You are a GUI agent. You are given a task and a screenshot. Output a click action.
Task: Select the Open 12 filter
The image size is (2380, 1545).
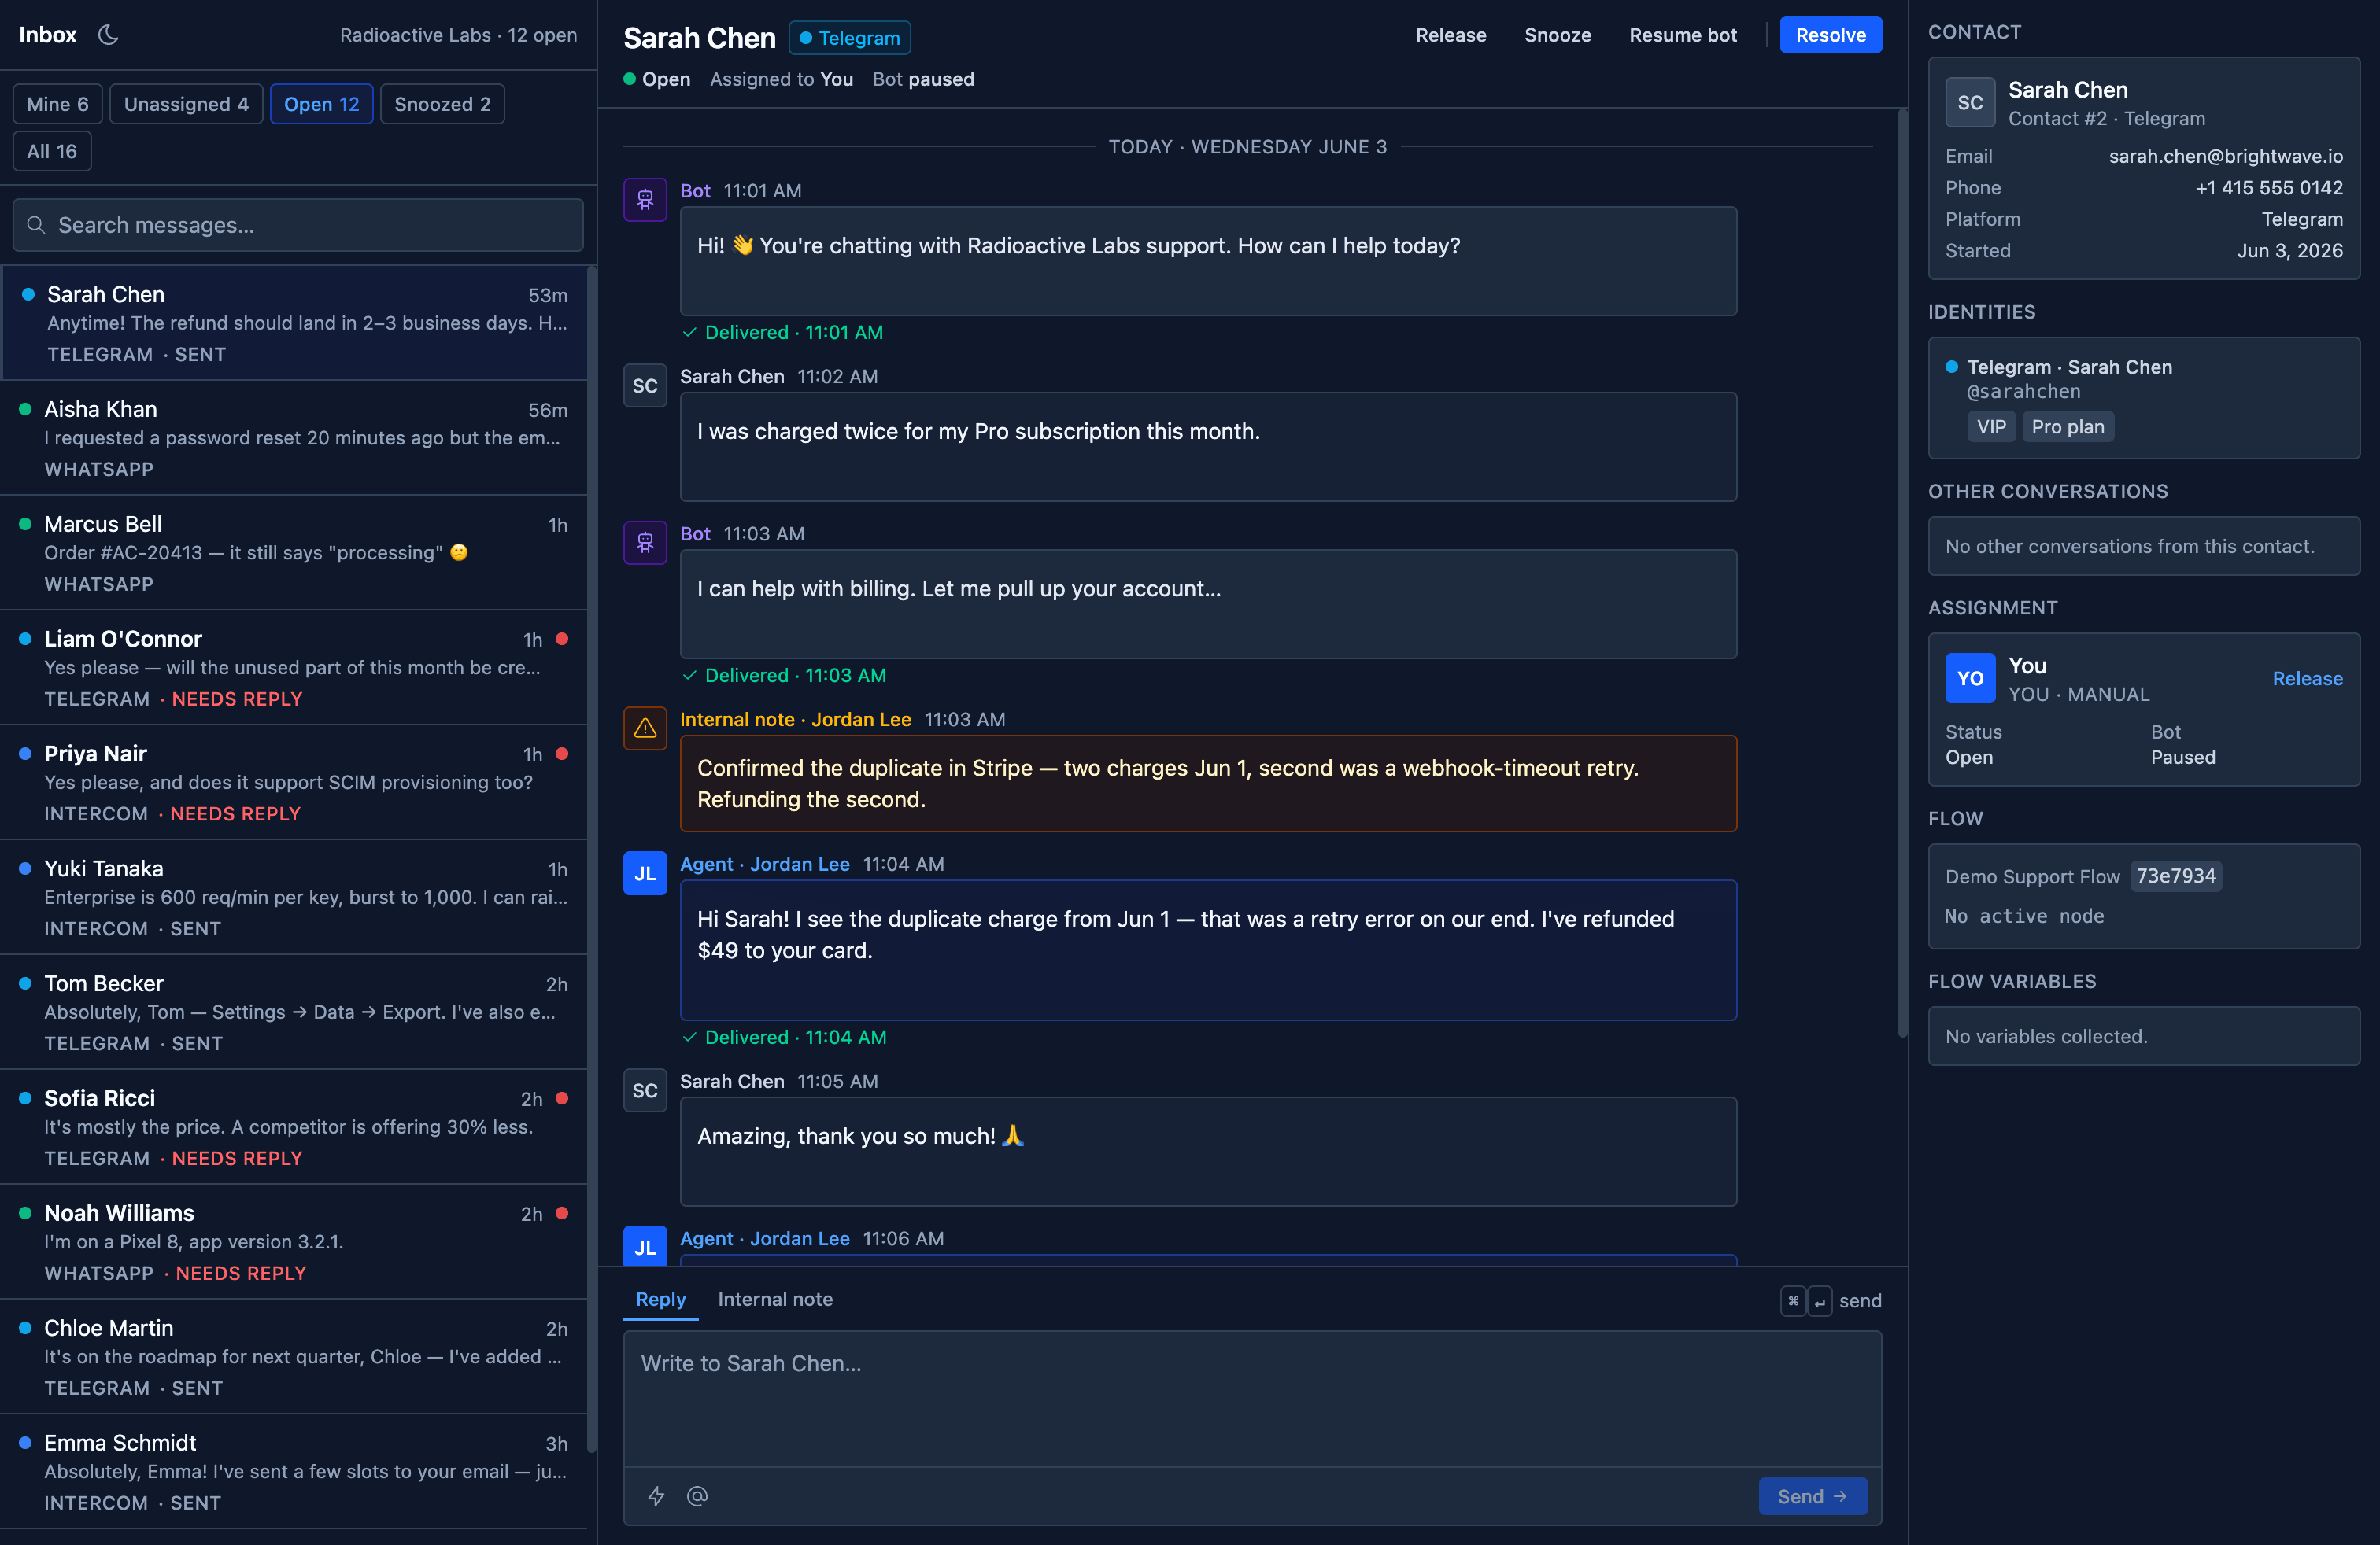tap(321, 104)
